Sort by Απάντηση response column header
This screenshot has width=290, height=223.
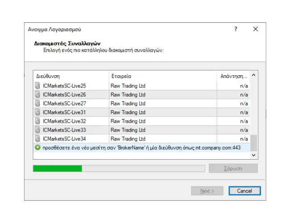(233, 76)
